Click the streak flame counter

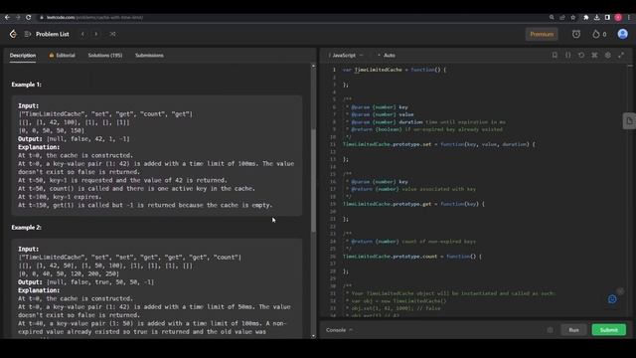[x=599, y=34]
